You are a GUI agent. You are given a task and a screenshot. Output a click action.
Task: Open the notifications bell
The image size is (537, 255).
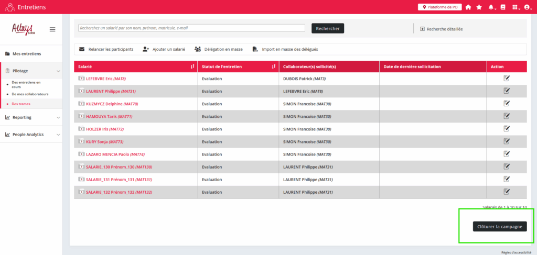[x=491, y=7]
